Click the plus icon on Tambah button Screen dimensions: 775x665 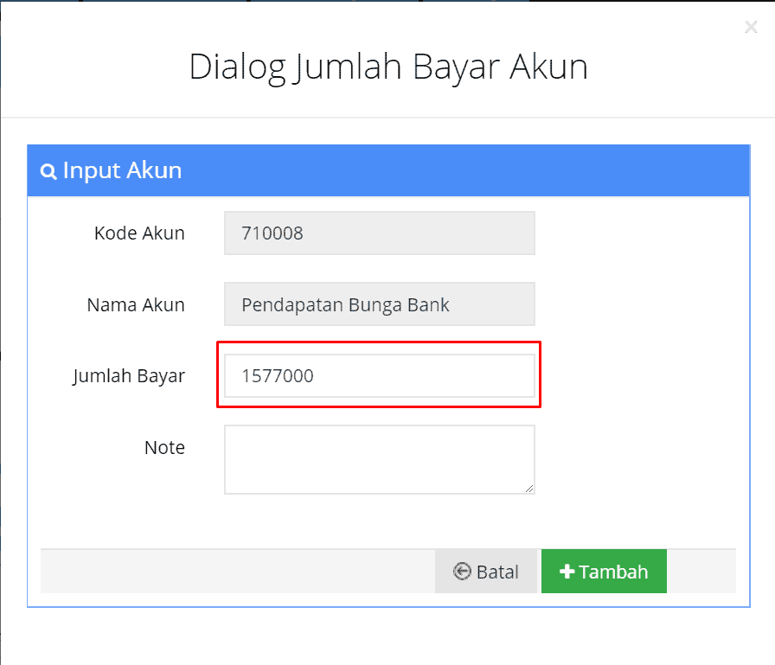(x=567, y=571)
